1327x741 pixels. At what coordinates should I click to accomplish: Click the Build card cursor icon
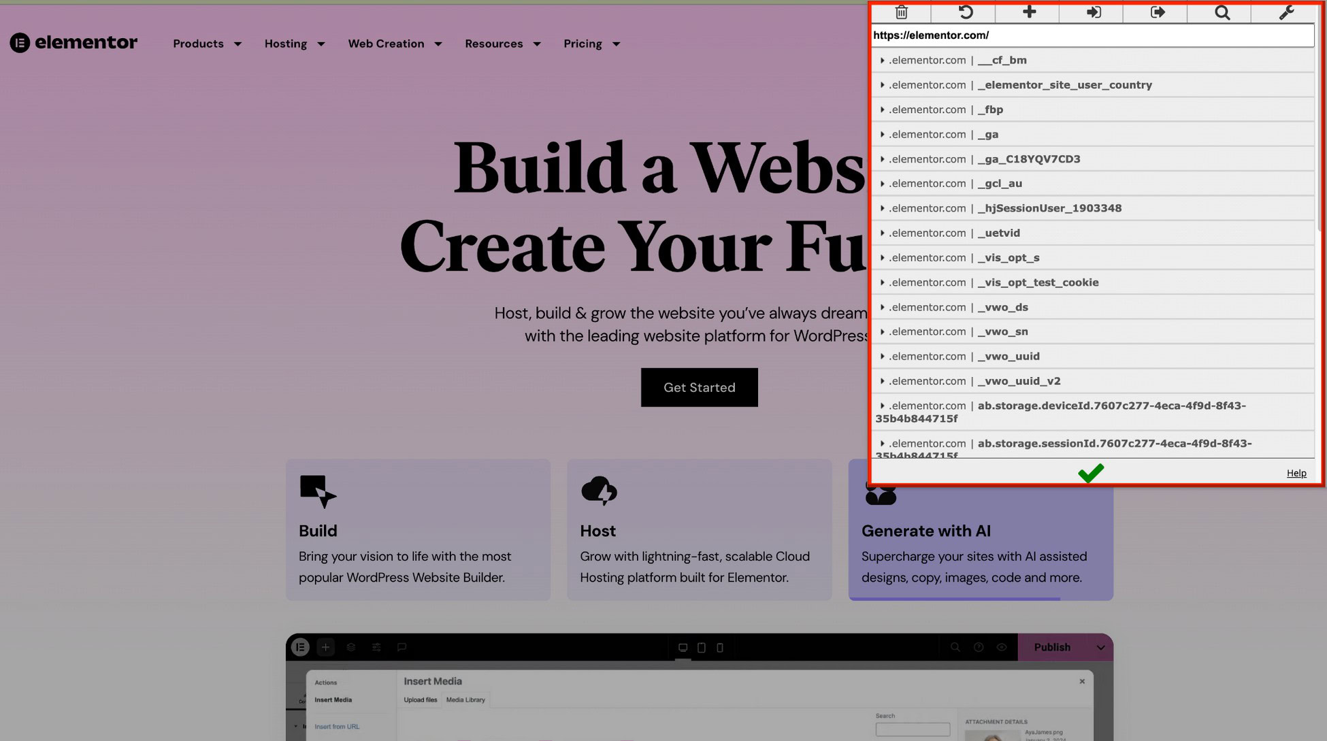pyautogui.click(x=318, y=491)
